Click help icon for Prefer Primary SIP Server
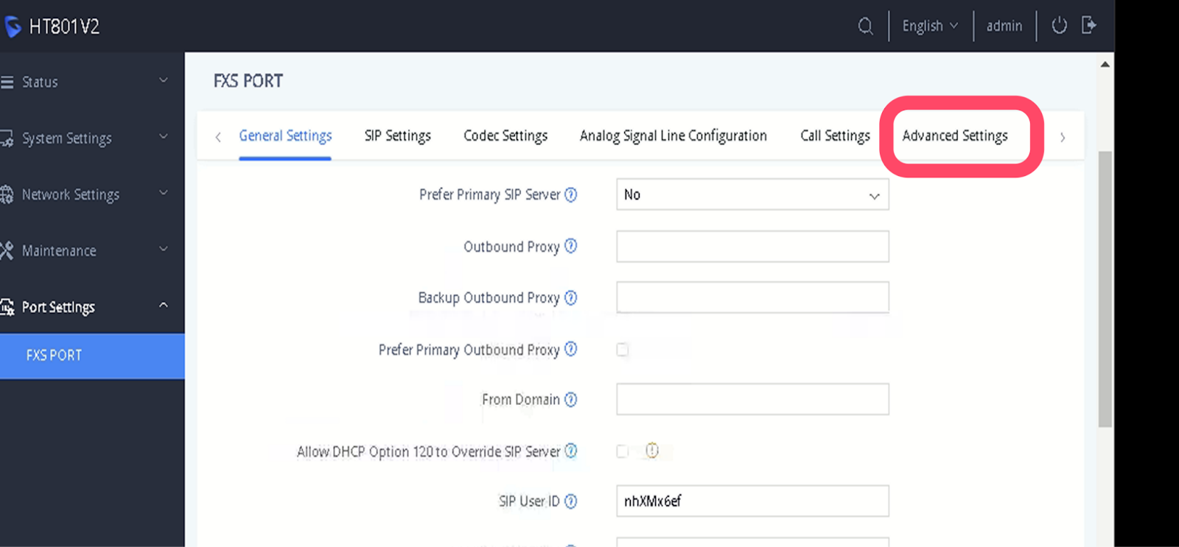The width and height of the screenshot is (1179, 547). [x=570, y=195]
